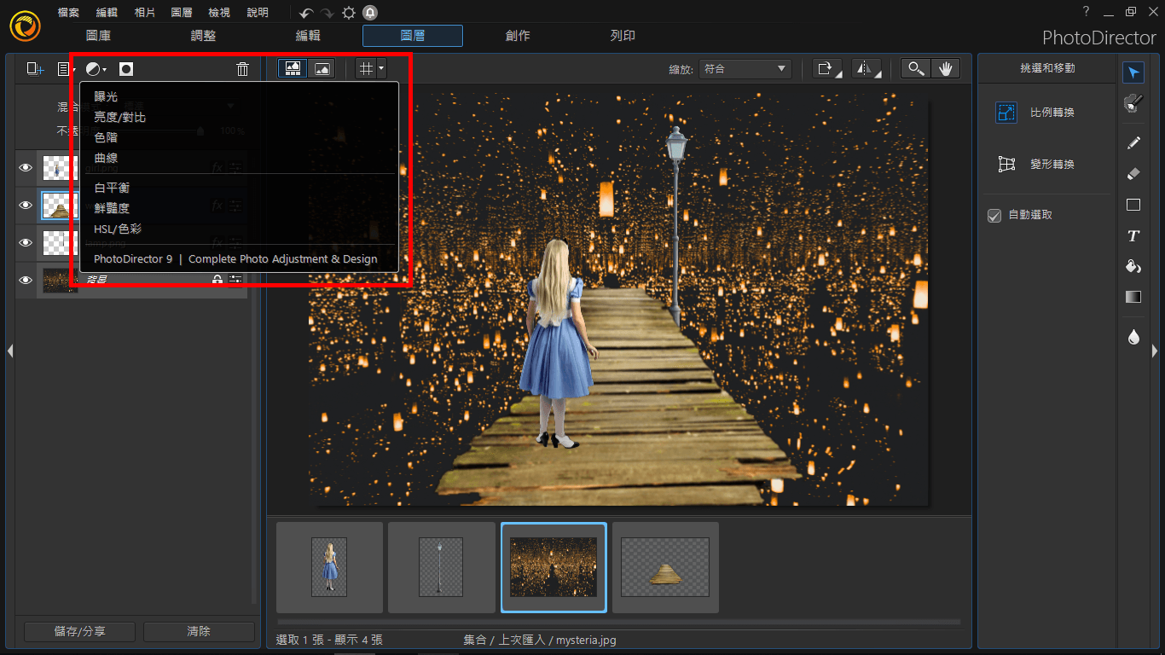Click the rotate image icon
This screenshot has height=655, width=1165.
coord(826,69)
